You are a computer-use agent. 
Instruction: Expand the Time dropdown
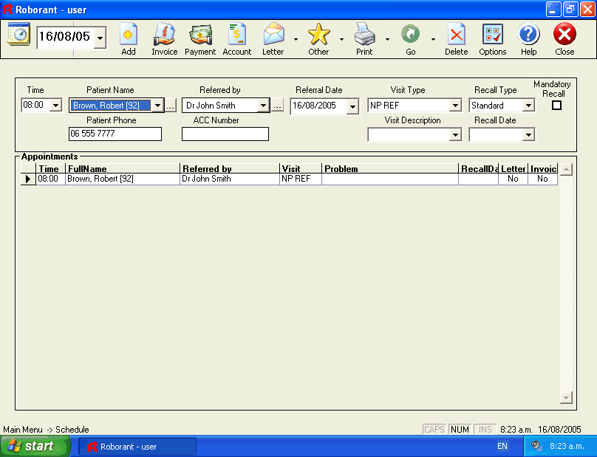coord(55,105)
